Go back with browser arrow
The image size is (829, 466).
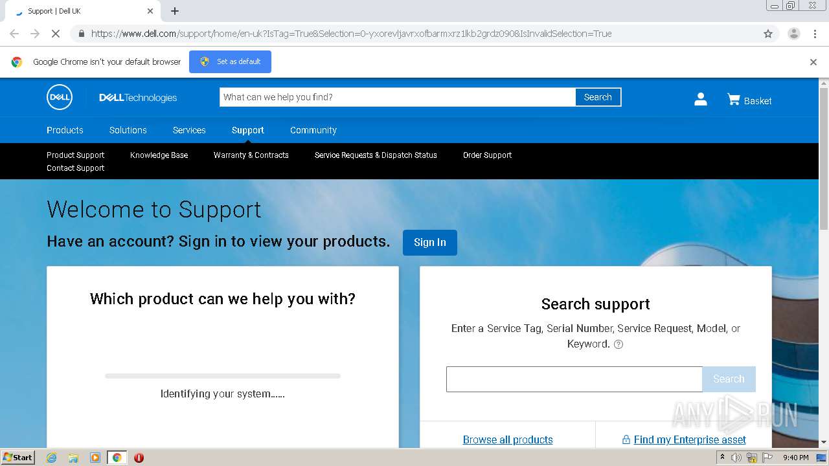pos(14,34)
